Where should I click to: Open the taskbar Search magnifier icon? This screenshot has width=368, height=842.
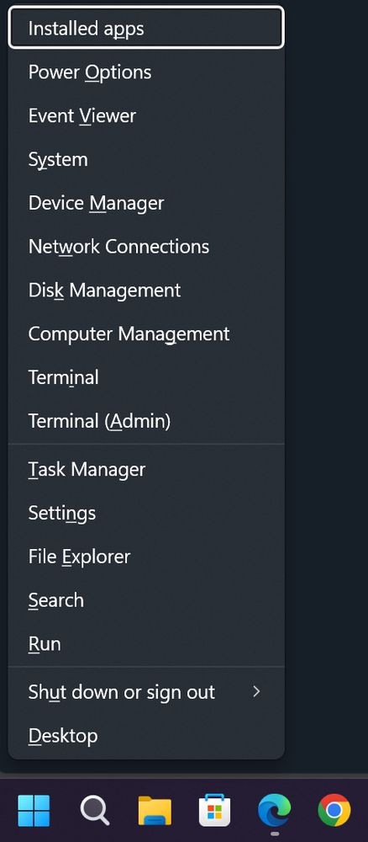tap(95, 810)
